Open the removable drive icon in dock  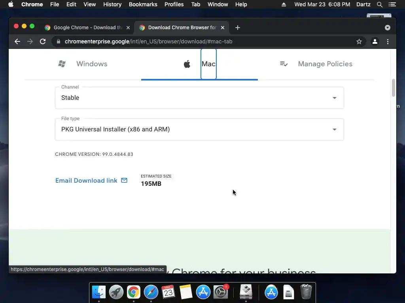[288, 292]
